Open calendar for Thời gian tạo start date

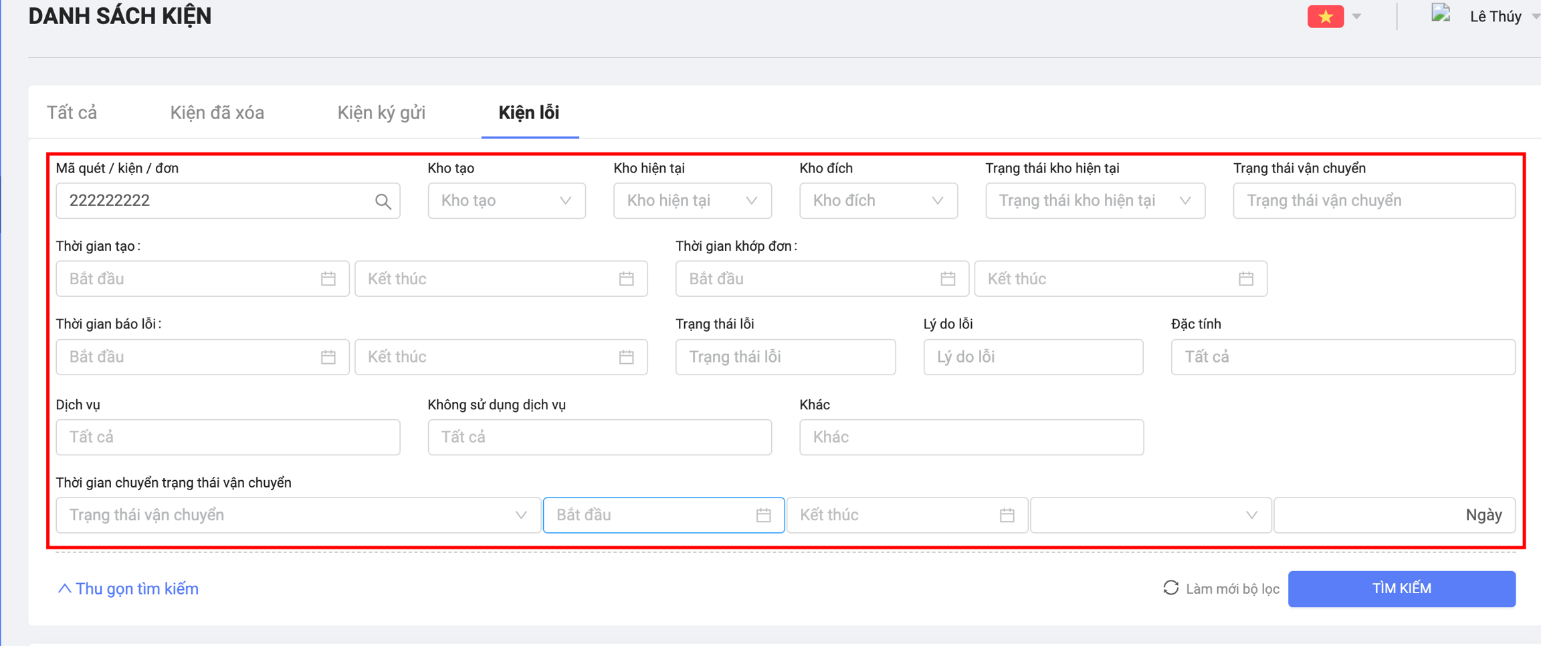(328, 279)
